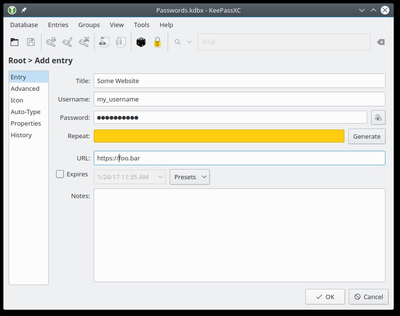
Task: Click the add new entry key icon
Action: pos(51,42)
